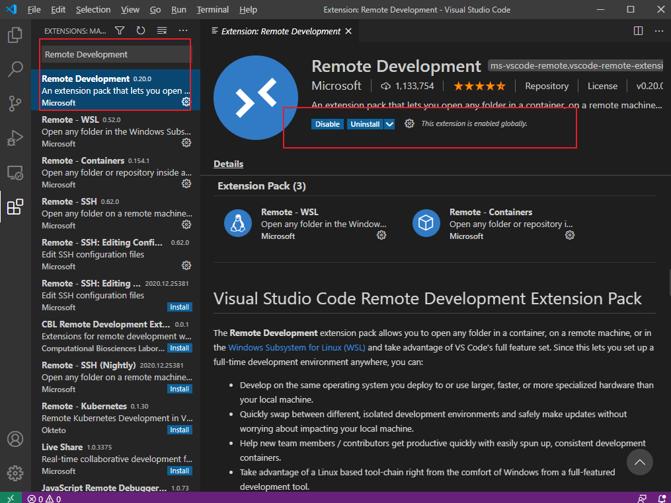Screen dimensions: 671x503
Task: Open Remote - WSL pack card
Action: [x=306, y=224]
